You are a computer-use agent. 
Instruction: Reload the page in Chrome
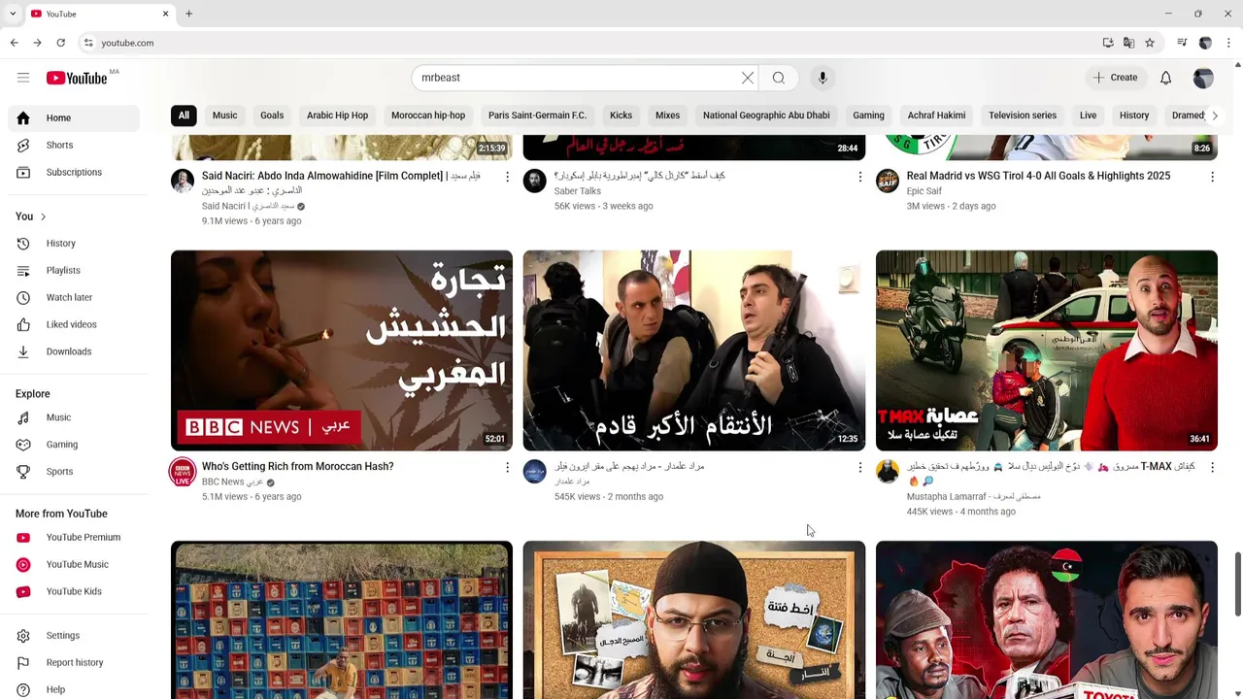tap(60, 43)
